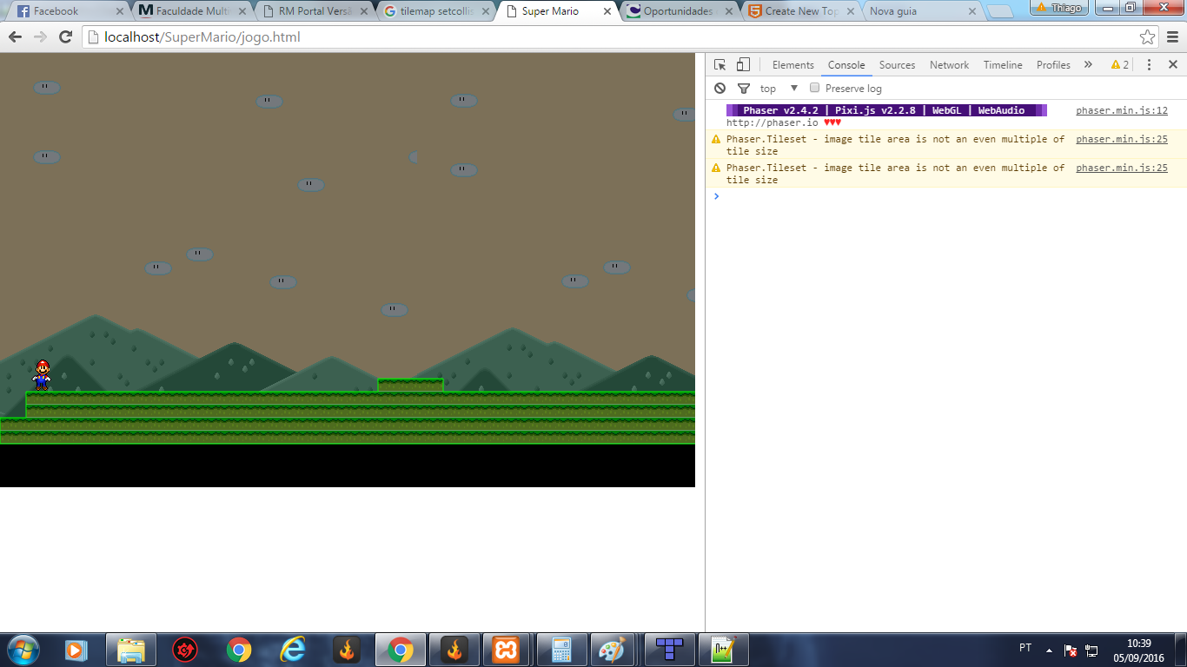This screenshot has width=1187, height=667.
Task: Expand the hidden DevTools tabs chevron
Action: pos(1088,65)
